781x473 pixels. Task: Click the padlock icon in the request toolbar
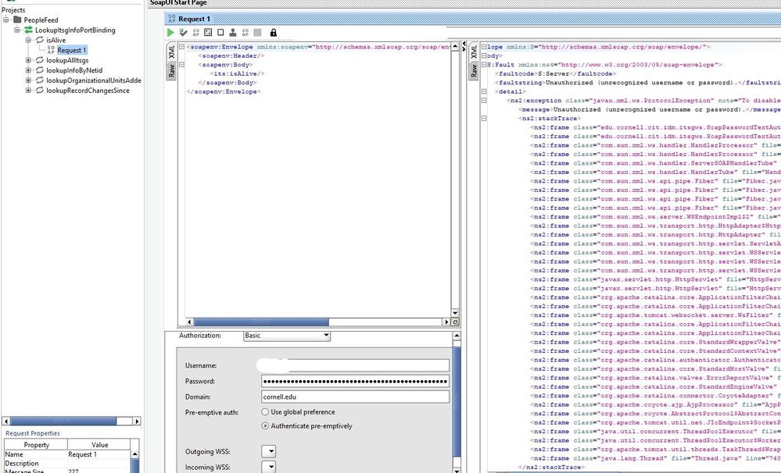point(273,33)
